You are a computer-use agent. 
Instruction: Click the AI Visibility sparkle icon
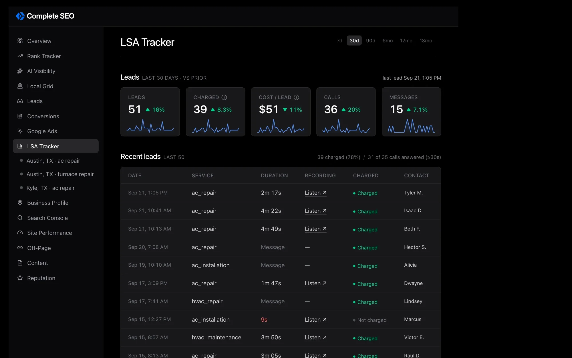point(20,71)
